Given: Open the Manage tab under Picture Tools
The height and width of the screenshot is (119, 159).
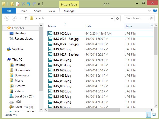Looking at the screenshot, I should point(69,11).
